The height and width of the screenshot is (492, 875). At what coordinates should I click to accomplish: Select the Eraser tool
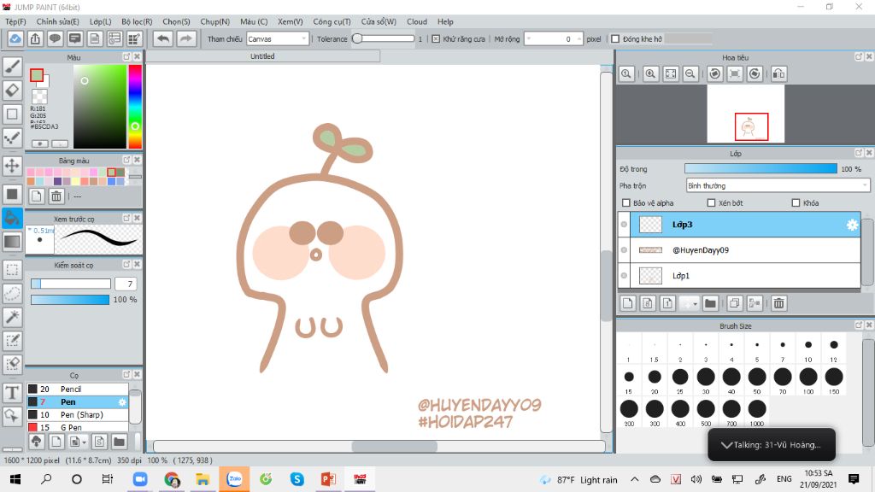[x=12, y=91]
